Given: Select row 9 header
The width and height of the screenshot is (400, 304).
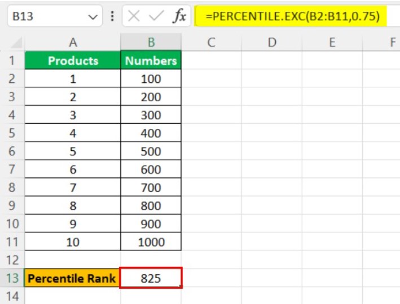Looking at the screenshot, I should (12, 205).
